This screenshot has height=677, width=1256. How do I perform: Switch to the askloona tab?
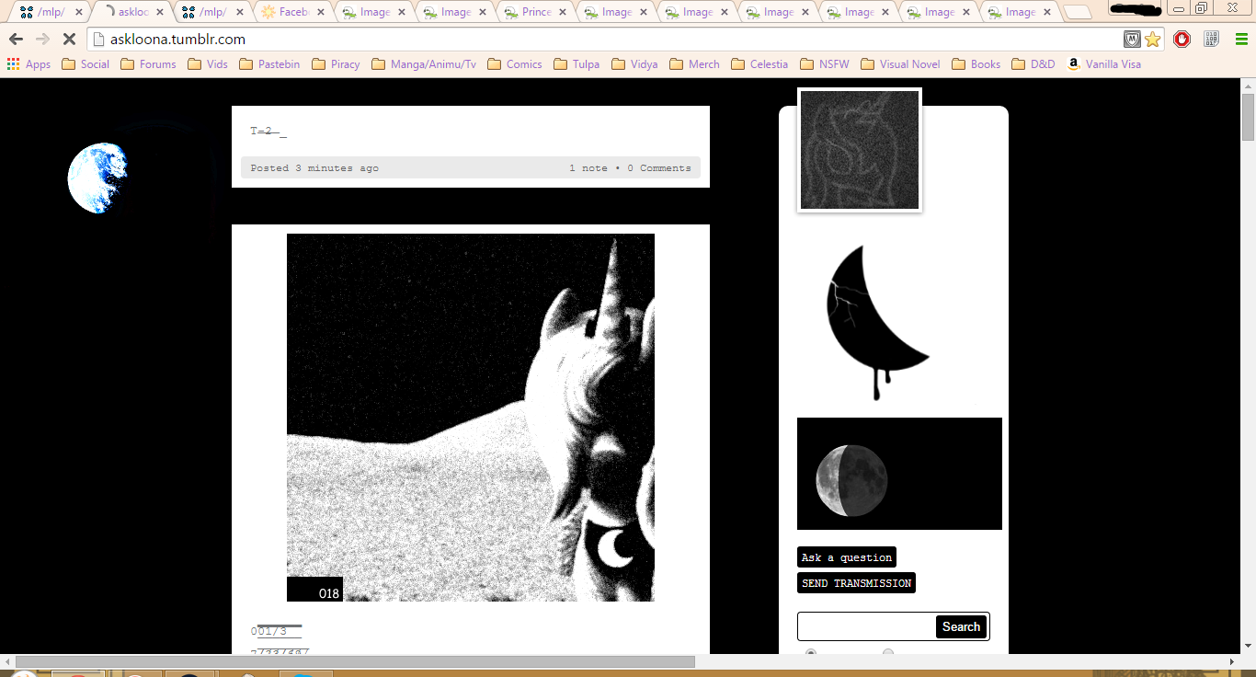tap(127, 12)
